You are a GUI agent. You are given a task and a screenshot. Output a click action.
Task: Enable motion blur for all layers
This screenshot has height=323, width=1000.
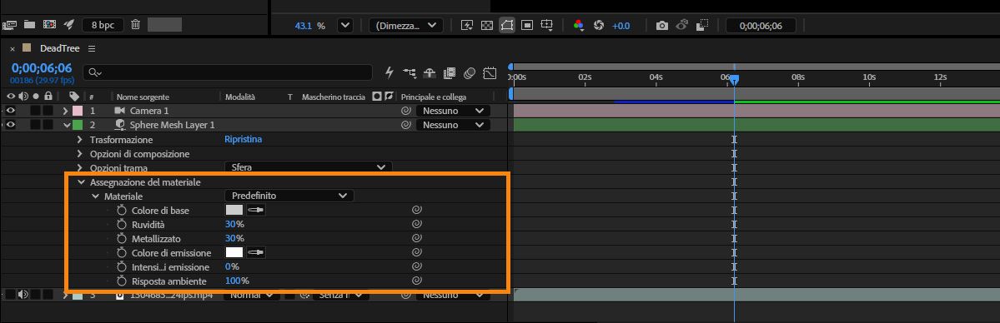pos(470,73)
